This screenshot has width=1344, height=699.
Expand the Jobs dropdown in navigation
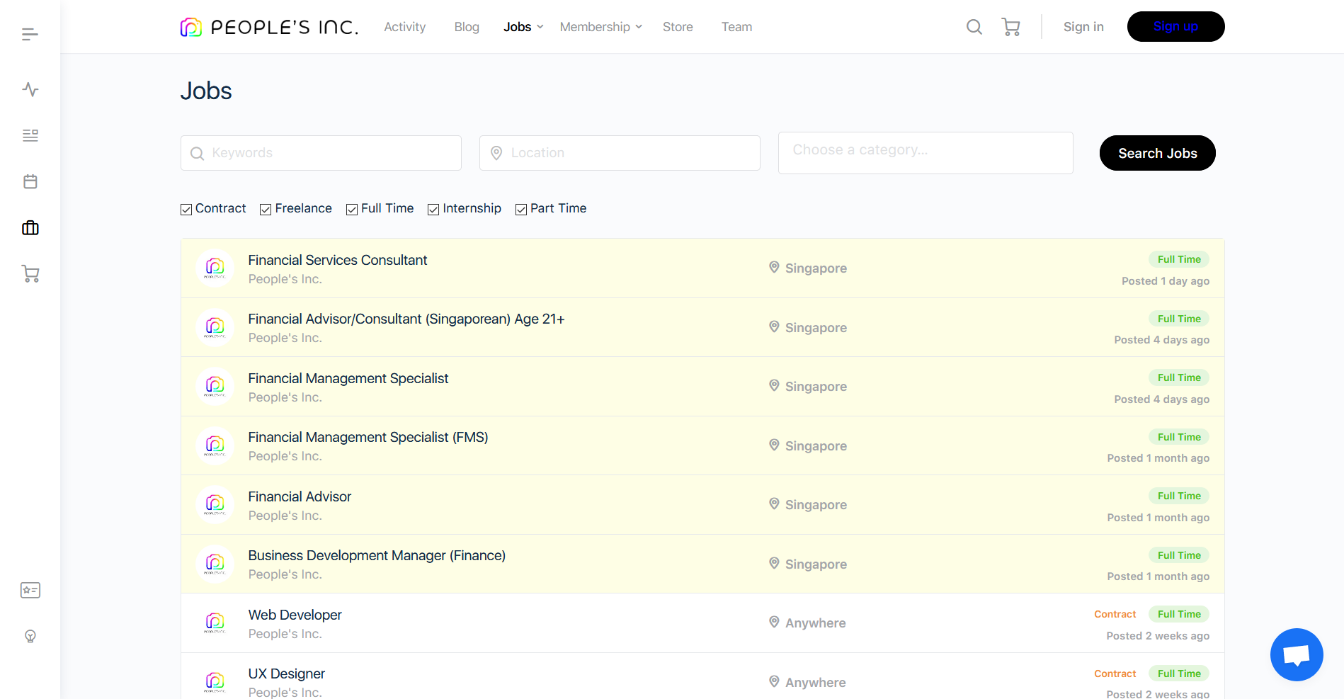(x=523, y=27)
